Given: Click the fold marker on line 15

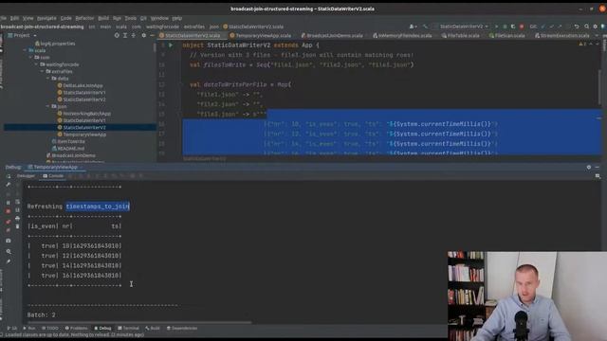Looking at the screenshot, I should (x=179, y=114).
